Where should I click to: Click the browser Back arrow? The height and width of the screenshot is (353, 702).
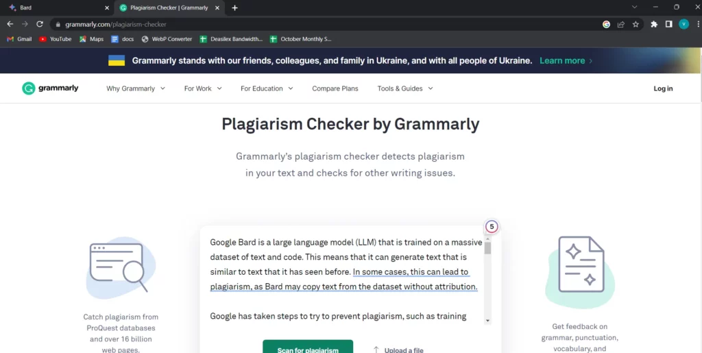tap(10, 24)
